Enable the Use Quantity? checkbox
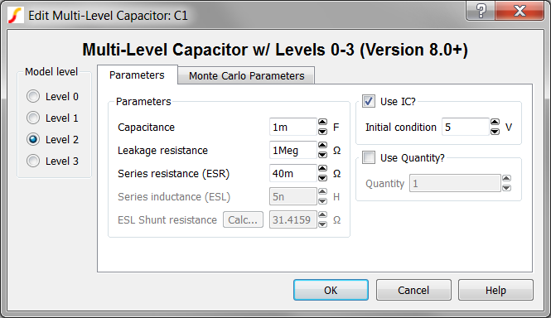This screenshot has width=551, height=318. pos(369,157)
